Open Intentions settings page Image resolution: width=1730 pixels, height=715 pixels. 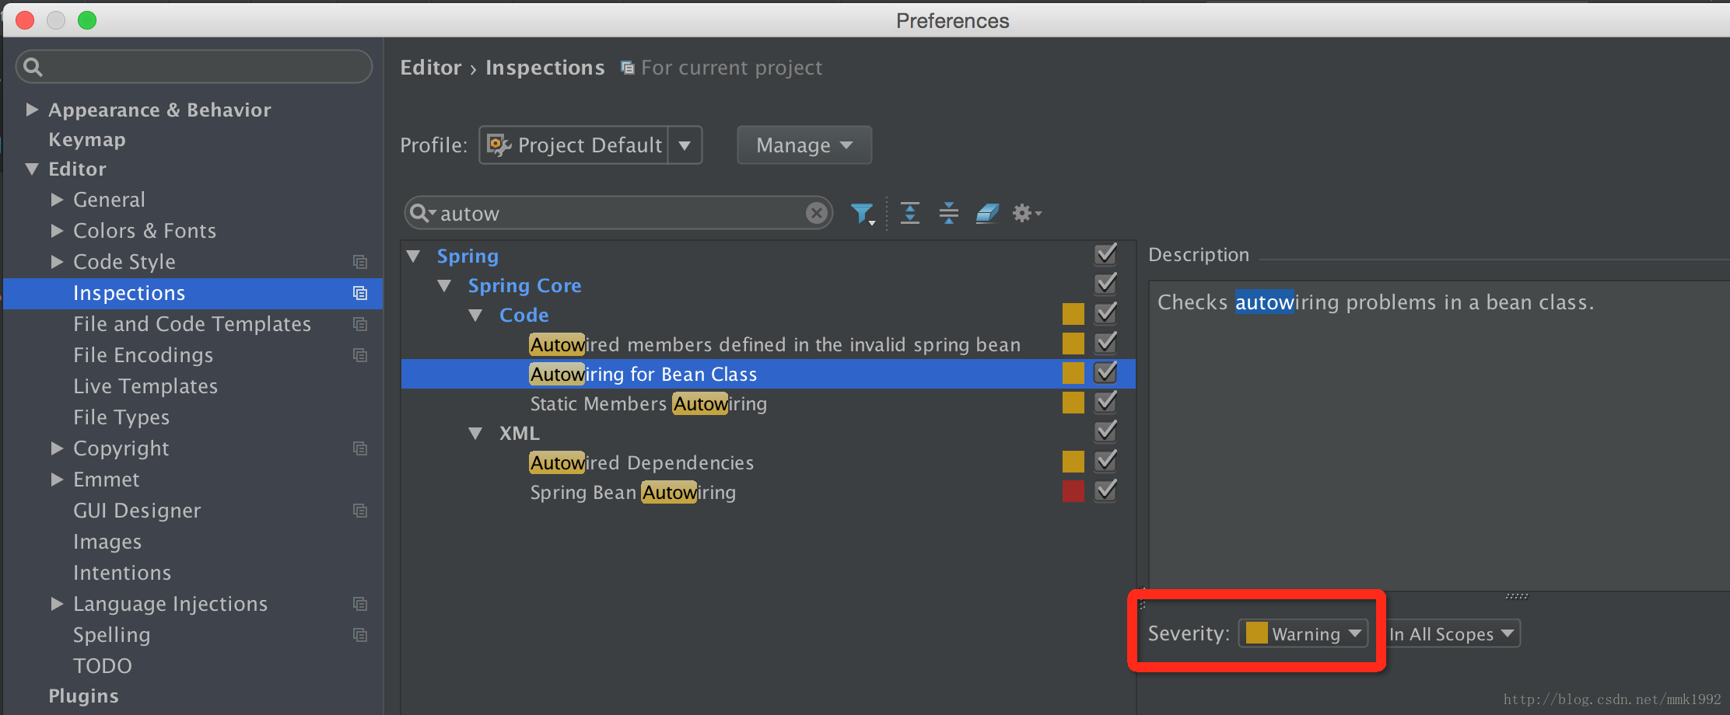(122, 573)
